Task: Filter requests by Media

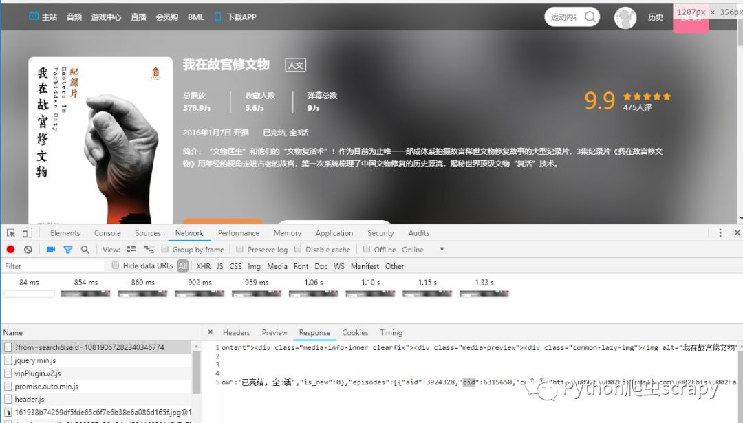Action: (277, 266)
